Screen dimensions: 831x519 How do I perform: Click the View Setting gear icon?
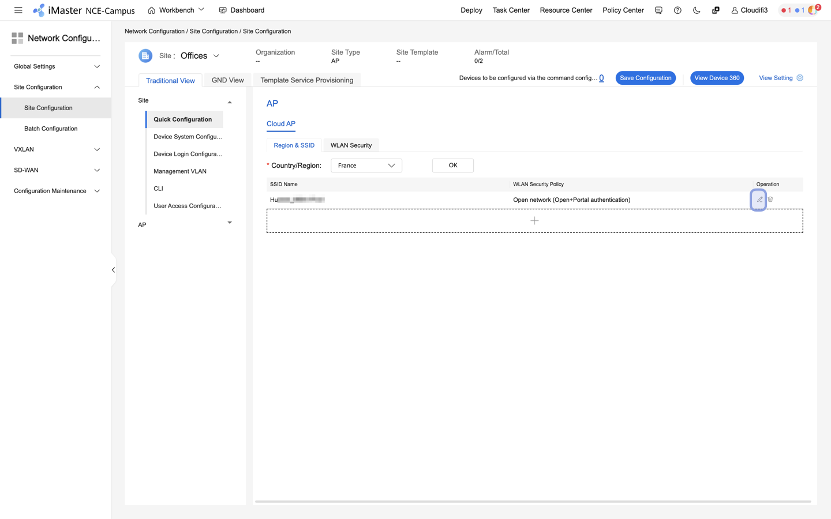coord(800,78)
